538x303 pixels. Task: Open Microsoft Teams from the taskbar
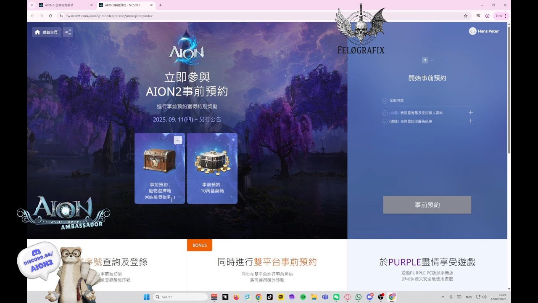(325, 297)
